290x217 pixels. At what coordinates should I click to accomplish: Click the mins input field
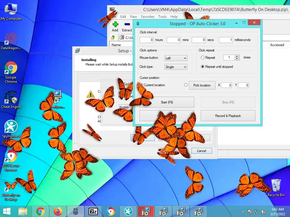[174, 40]
